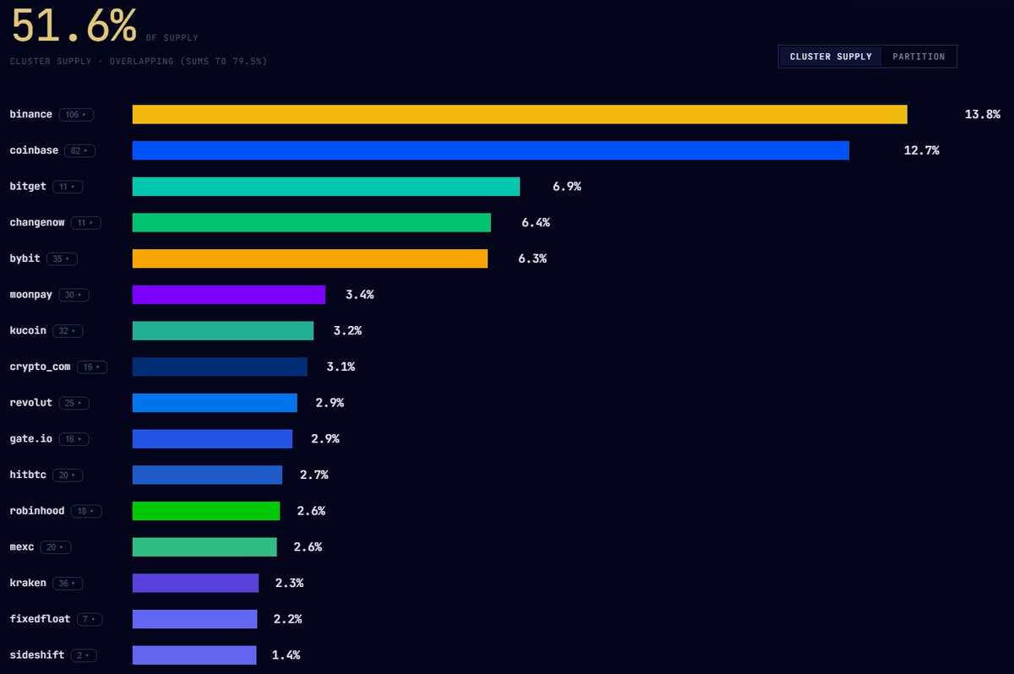This screenshot has height=674, width=1014.
Task: Expand the mexc 20 count badge
Action: [55, 547]
